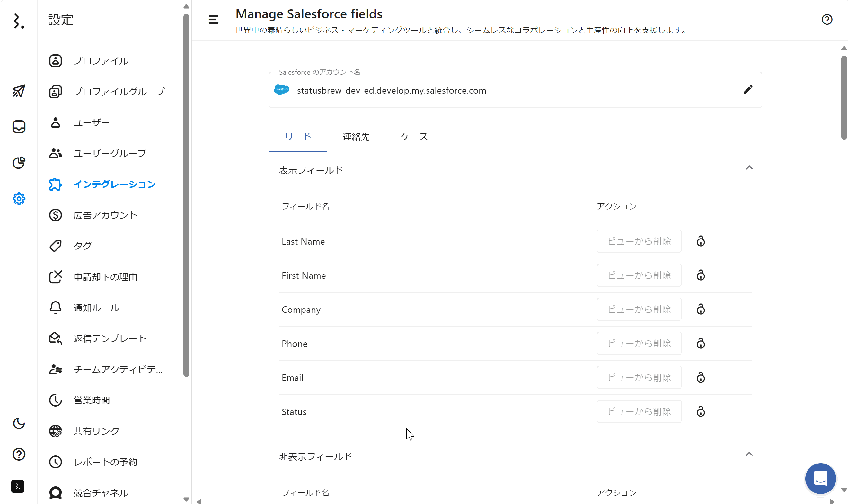Click the sidebar scroll down arrow
848x504 pixels.
(x=186, y=499)
